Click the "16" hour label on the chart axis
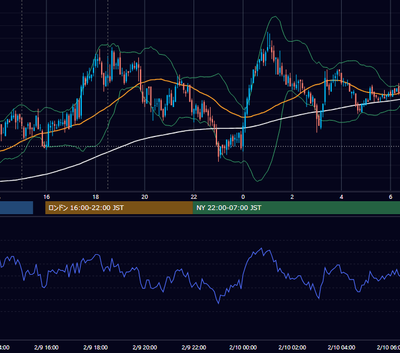This screenshot has height=353, width=400. coord(46,197)
